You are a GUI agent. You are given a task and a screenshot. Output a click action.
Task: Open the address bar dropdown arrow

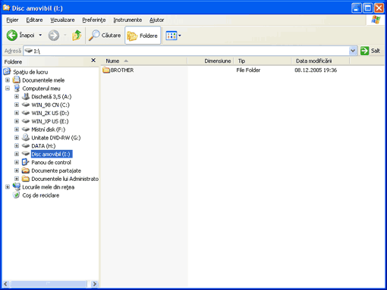(353, 51)
